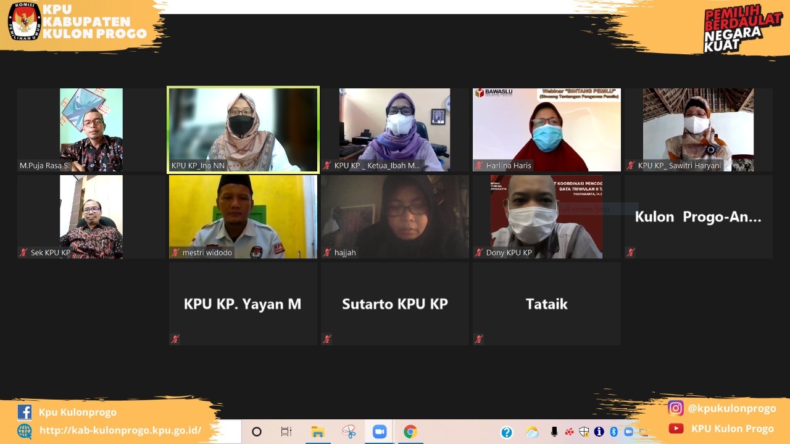Click muted mic icon on KPU KP. Yayan M tile
790x444 pixels.
click(x=175, y=339)
